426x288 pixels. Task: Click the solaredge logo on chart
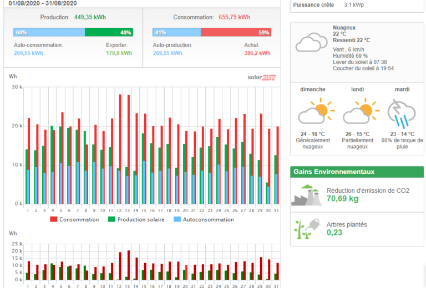(262, 78)
